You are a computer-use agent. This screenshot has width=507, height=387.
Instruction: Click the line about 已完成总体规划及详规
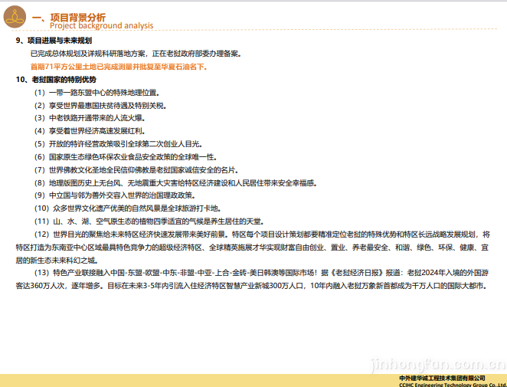[135, 54]
